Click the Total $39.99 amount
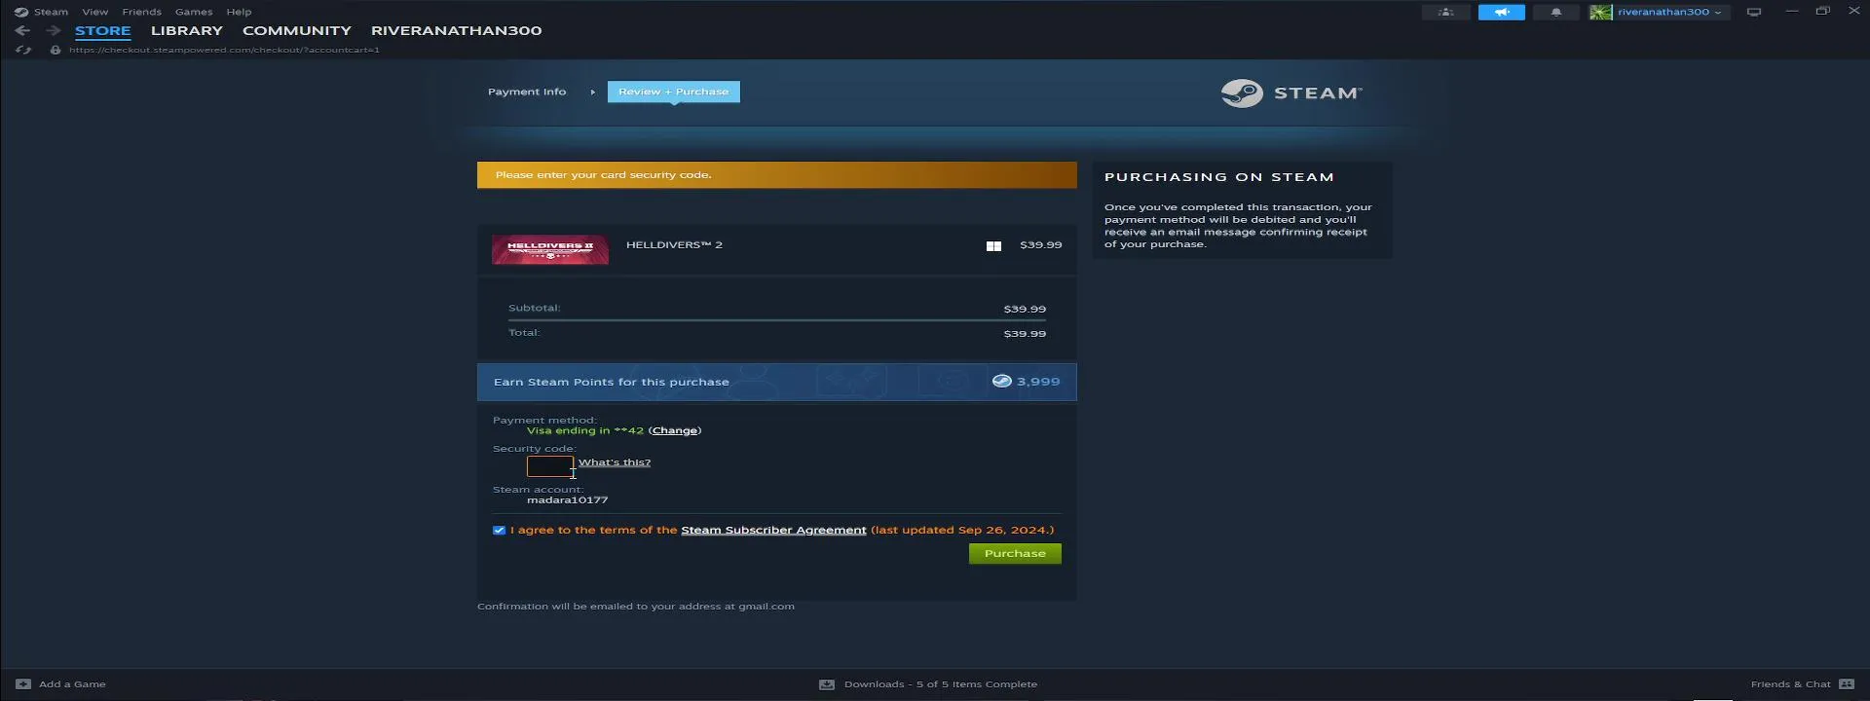Screen dimensions: 1870x701 tap(1025, 334)
